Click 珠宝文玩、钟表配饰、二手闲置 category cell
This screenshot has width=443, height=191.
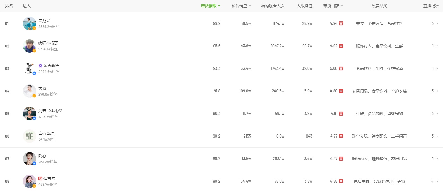[379, 136]
